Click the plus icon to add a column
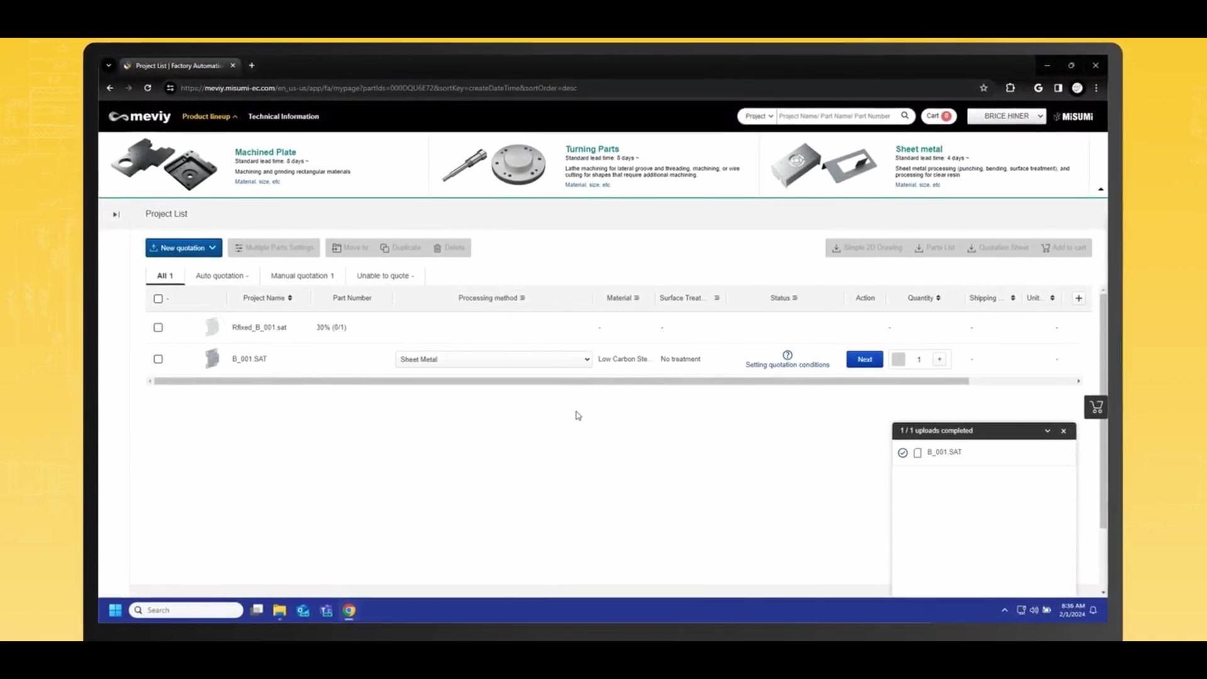 click(x=1078, y=298)
